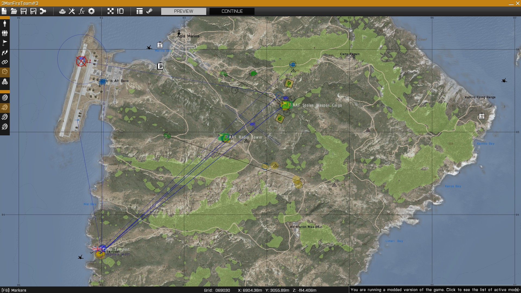The height and width of the screenshot is (293, 521).
Task: Toggle map textures with the checkerboard icon
Action: coord(110,11)
